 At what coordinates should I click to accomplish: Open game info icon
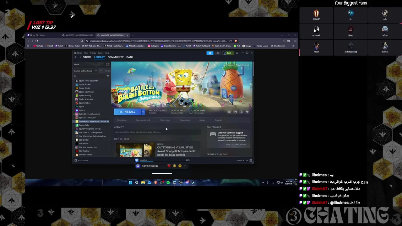point(241,112)
